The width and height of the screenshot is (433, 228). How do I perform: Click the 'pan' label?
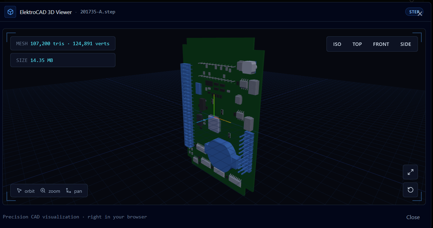click(78, 191)
